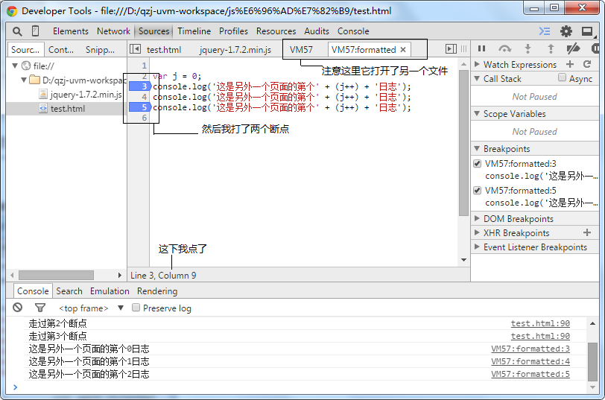
Task: Click the magnifier inspect element icon
Action: coord(17,31)
